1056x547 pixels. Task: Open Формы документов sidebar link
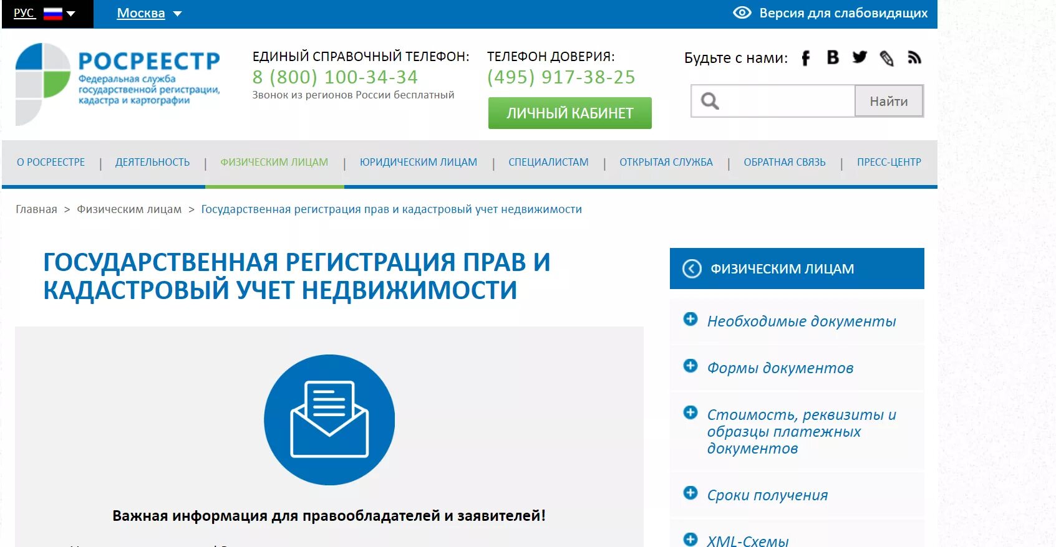pyautogui.click(x=780, y=368)
